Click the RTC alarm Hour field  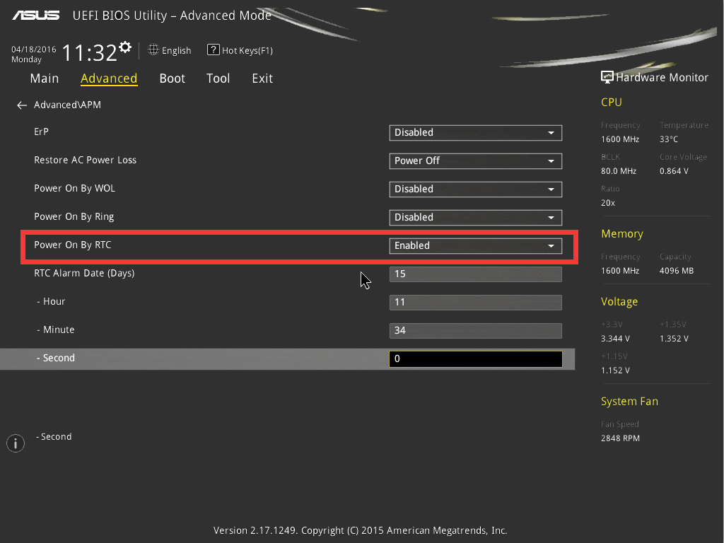point(476,303)
